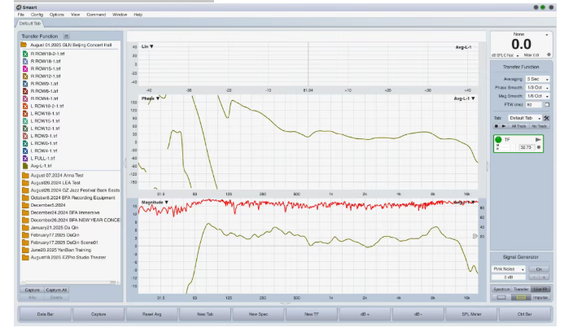Click the Avg-L-1.trf trace file icon
The image size is (573, 332).
point(25,164)
